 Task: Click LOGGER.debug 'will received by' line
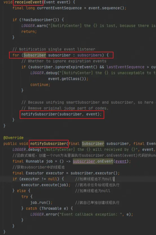(84, 150)
